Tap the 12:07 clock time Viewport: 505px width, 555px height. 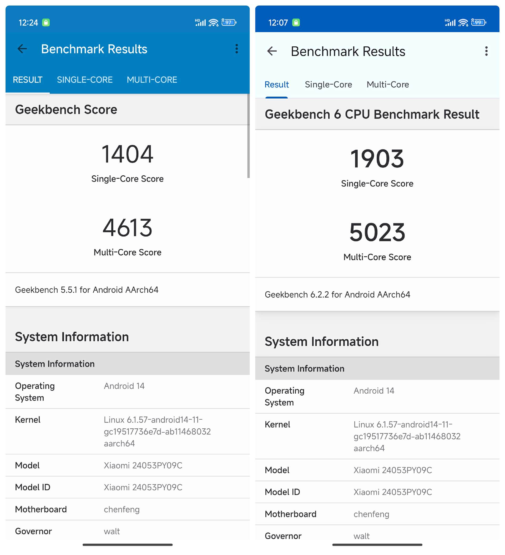tap(278, 23)
